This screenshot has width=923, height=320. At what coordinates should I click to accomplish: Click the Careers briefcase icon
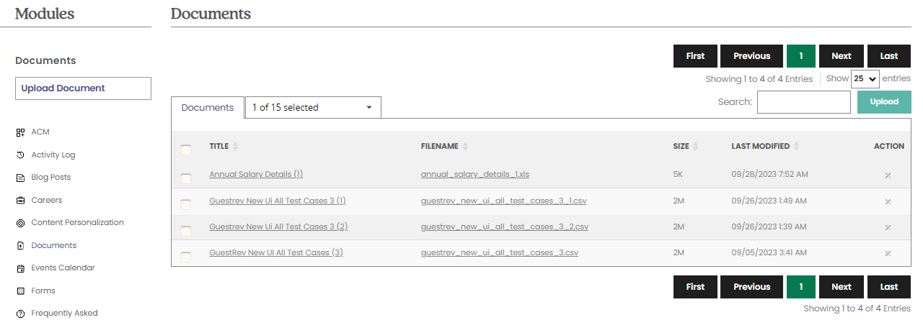pyautogui.click(x=20, y=200)
